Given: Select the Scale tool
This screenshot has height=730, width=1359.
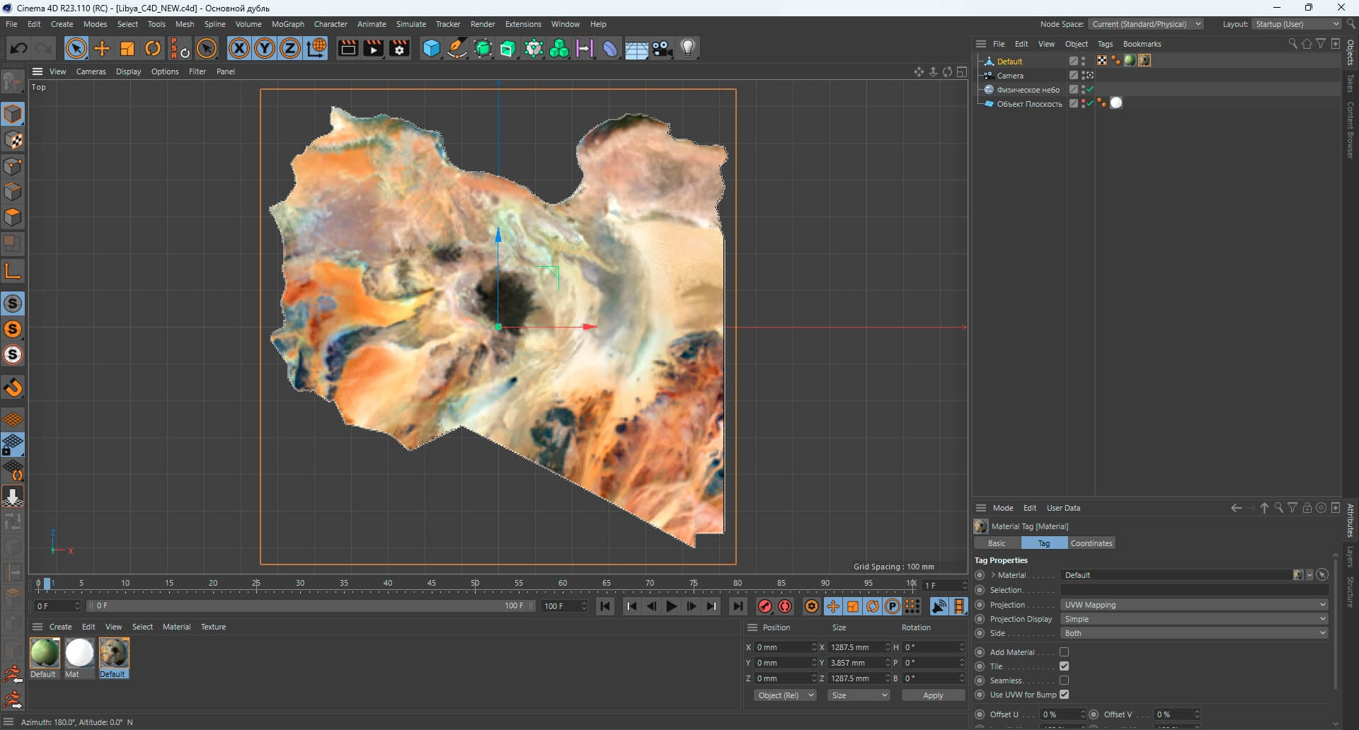Looking at the screenshot, I should pos(127,48).
